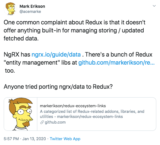This screenshot has height=145, width=160.
Task: Click the 5:57 PM timestamp
Action: click(x=11, y=139)
